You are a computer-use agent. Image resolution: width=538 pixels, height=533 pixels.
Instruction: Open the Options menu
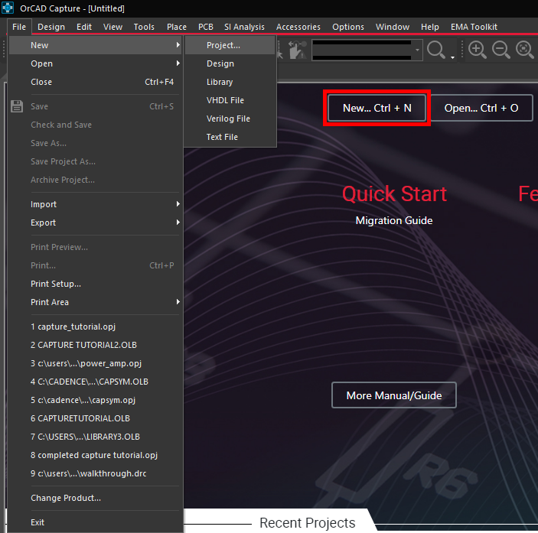(x=348, y=27)
